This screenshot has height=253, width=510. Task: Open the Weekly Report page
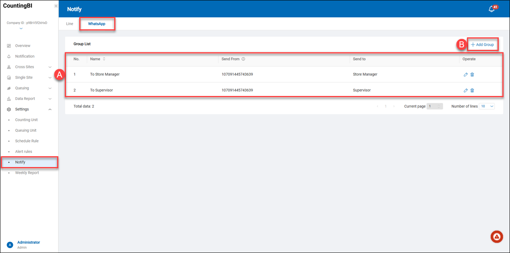(x=27, y=173)
